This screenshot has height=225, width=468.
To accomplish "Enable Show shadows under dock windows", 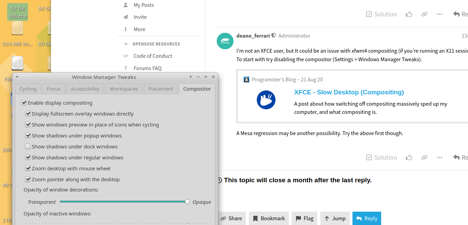I will coord(28,146).
